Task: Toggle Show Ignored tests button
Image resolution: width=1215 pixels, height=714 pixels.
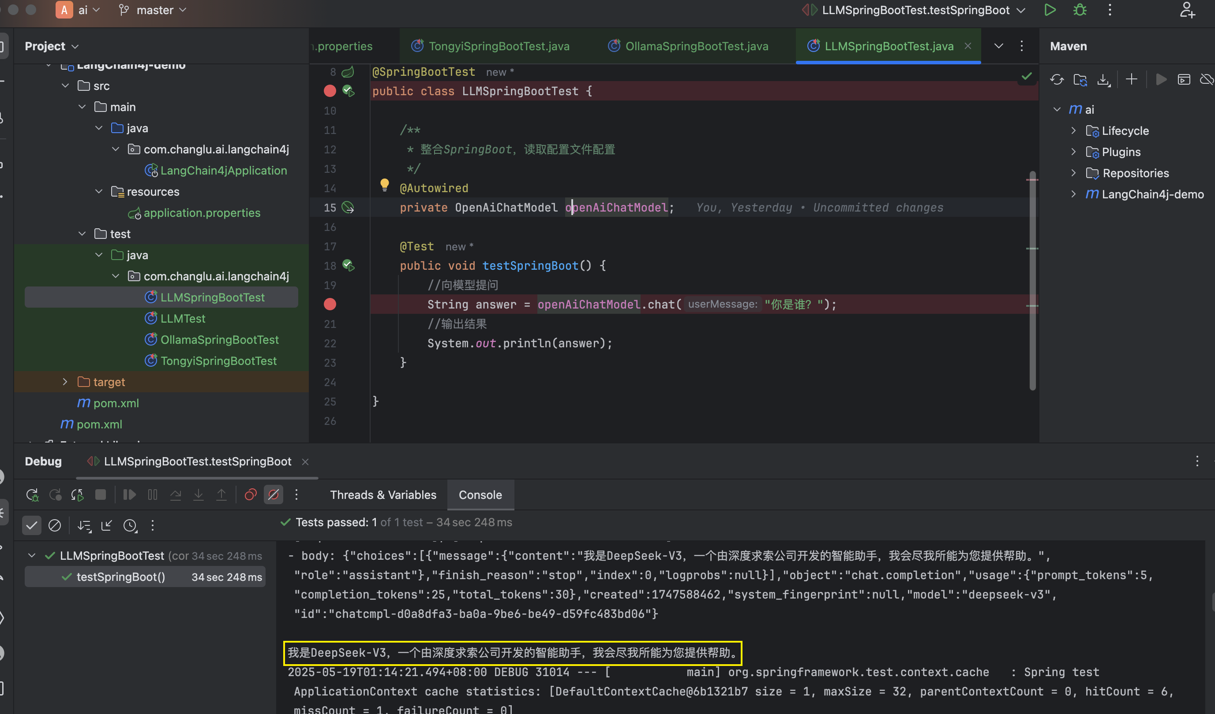Action: (x=54, y=525)
